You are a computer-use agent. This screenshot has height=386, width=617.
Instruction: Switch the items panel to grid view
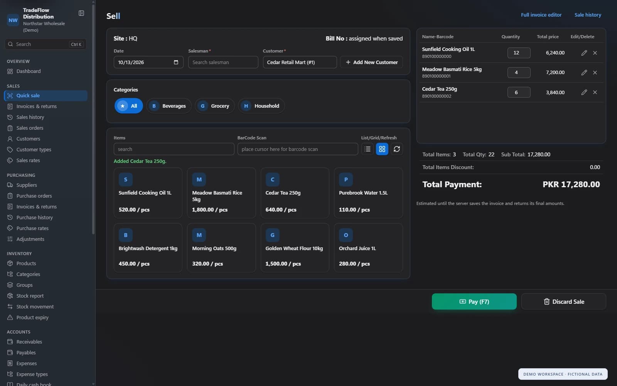pos(382,149)
